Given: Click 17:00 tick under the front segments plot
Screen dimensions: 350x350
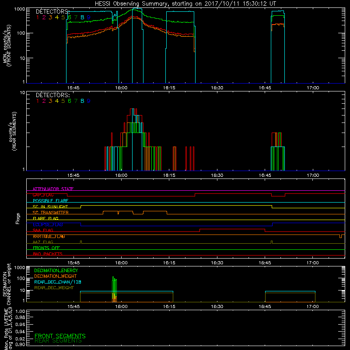Looking at the screenshot, I should 313,88.
